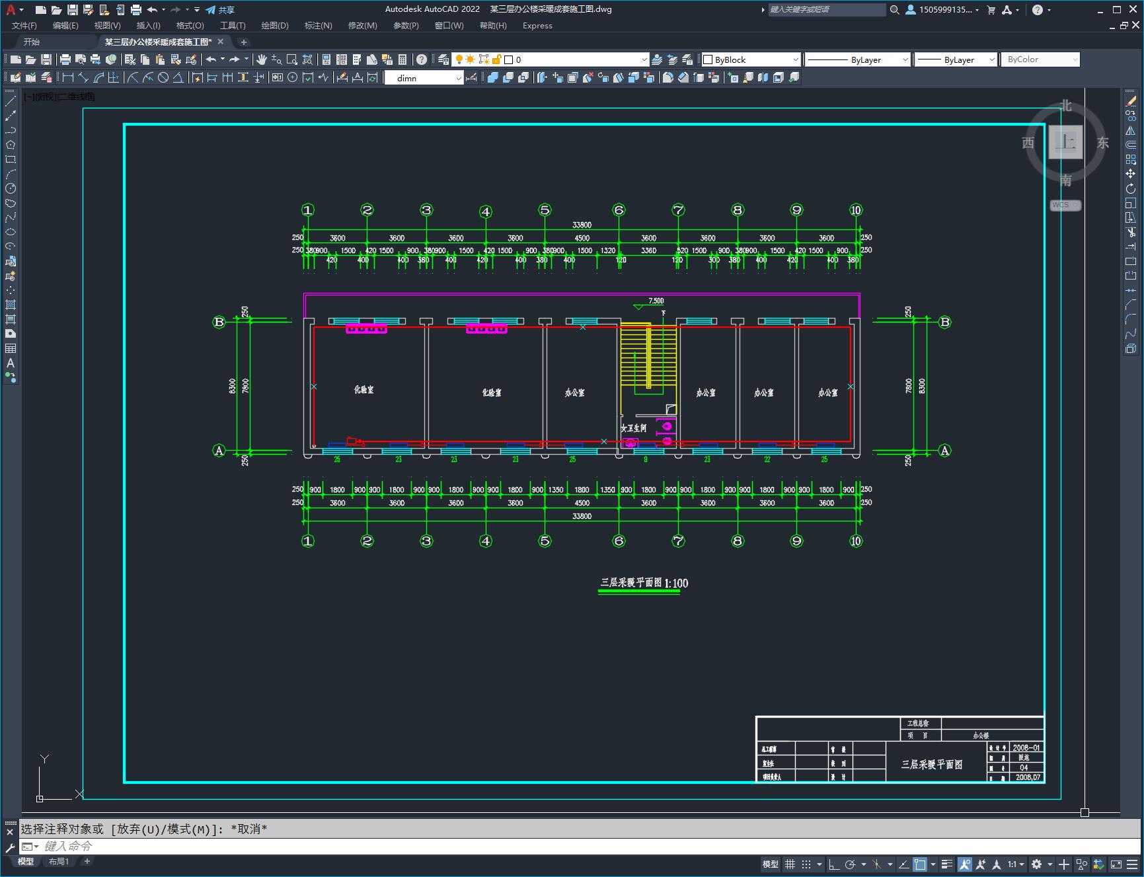The height and width of the screenshot is (877, 1144).
Task: Click the Pan hand tool
Action: point(262,59)
